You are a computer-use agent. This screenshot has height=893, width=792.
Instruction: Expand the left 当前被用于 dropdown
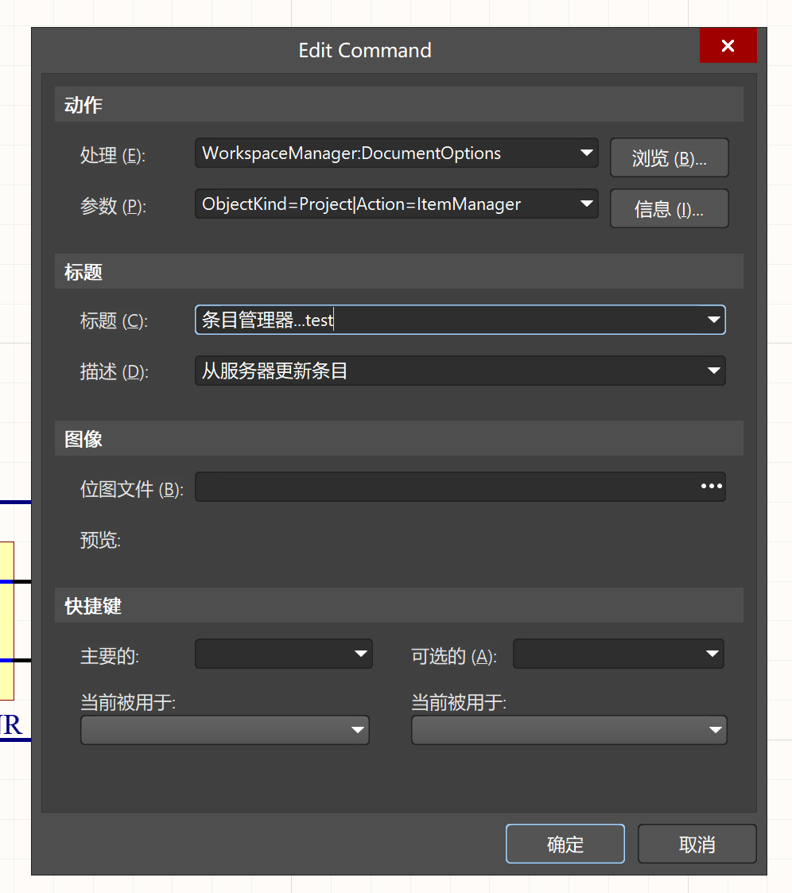tap(358, 730)
